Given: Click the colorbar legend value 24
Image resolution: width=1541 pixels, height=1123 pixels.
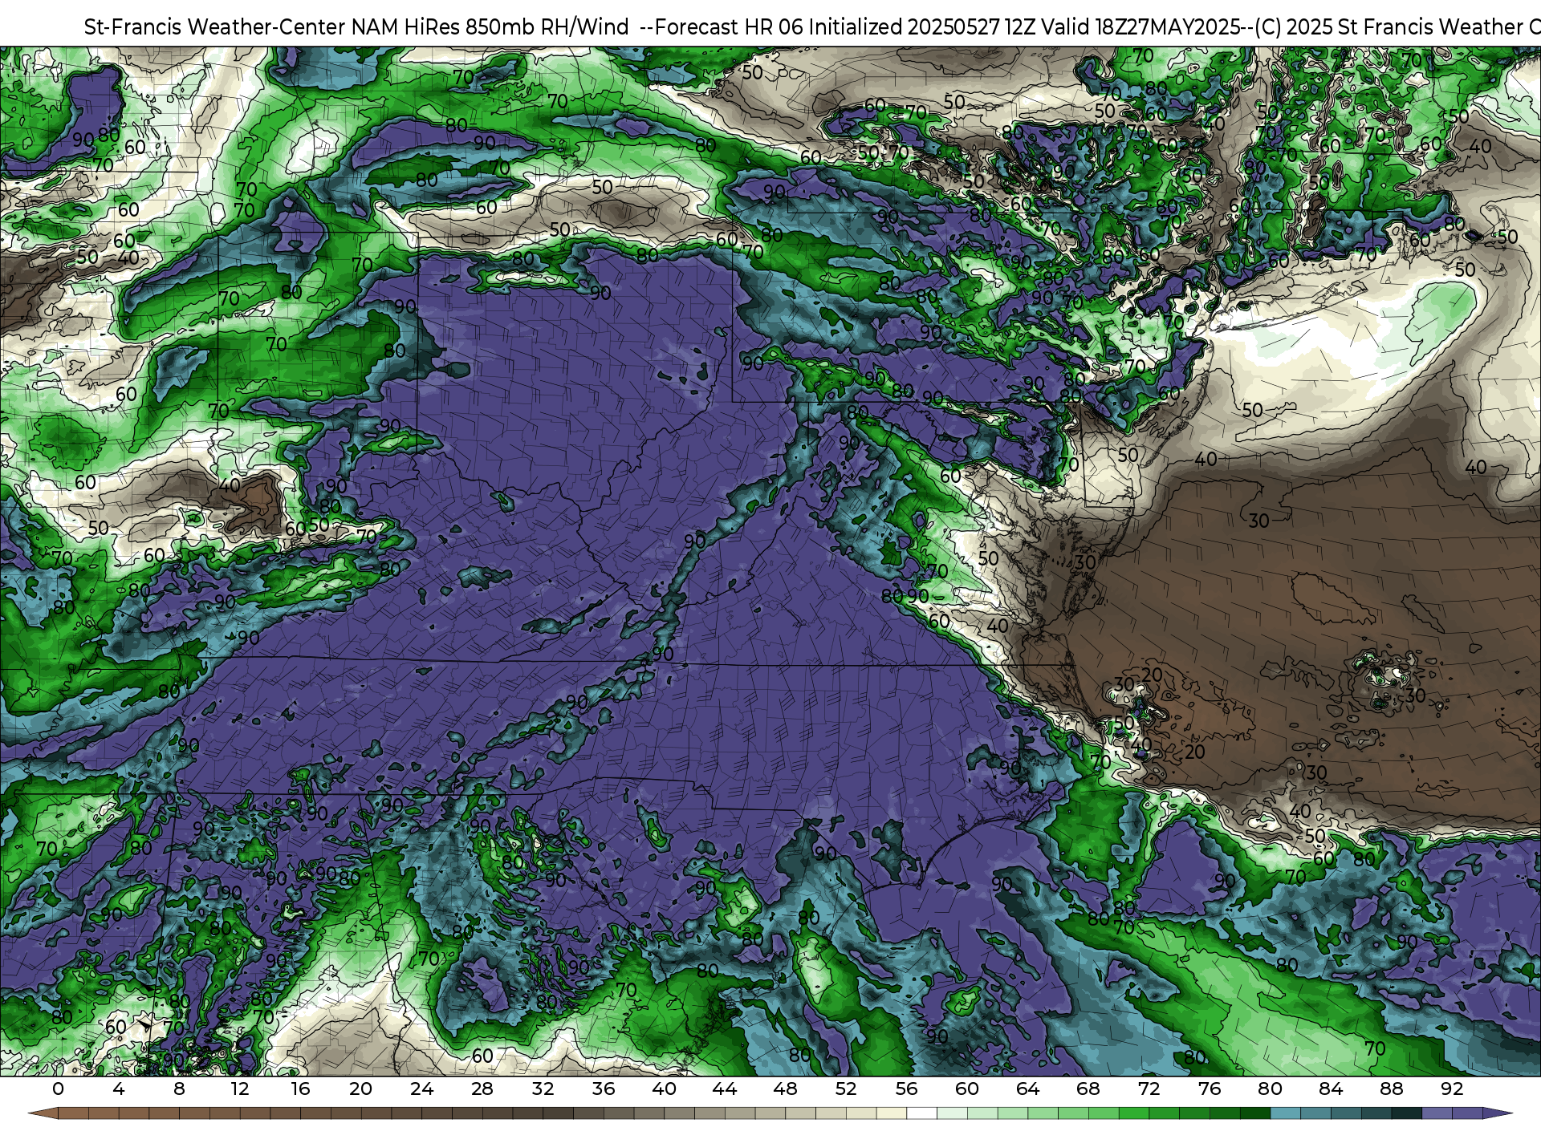Looking at the screenshot, I should click(421, 1089).
